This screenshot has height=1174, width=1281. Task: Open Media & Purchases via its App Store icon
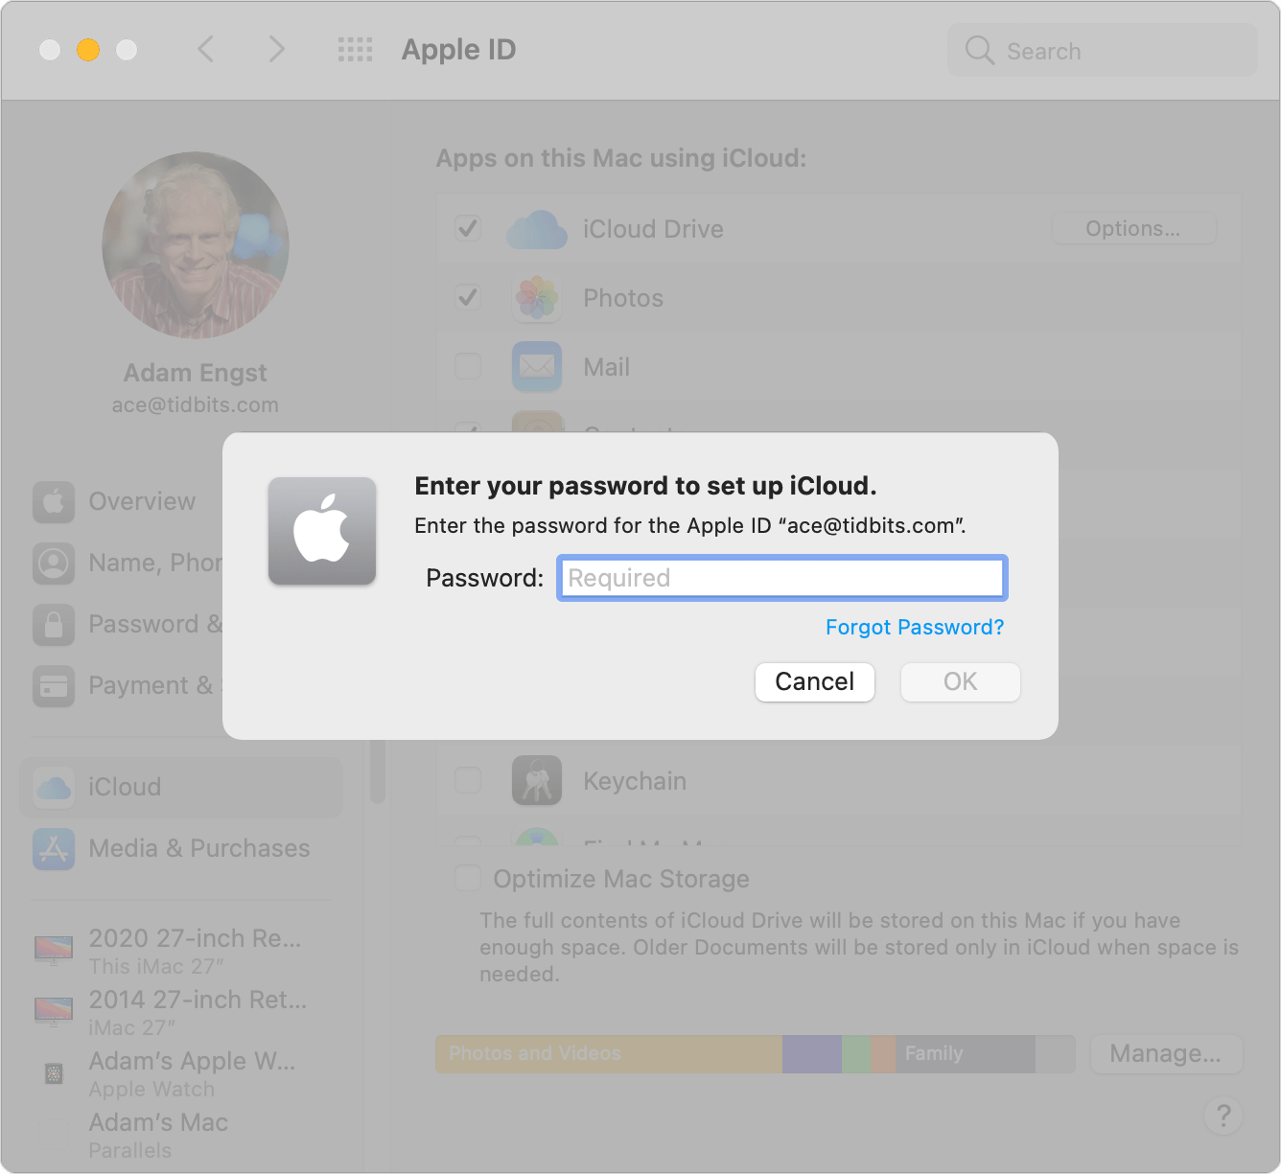pos(54,849)
